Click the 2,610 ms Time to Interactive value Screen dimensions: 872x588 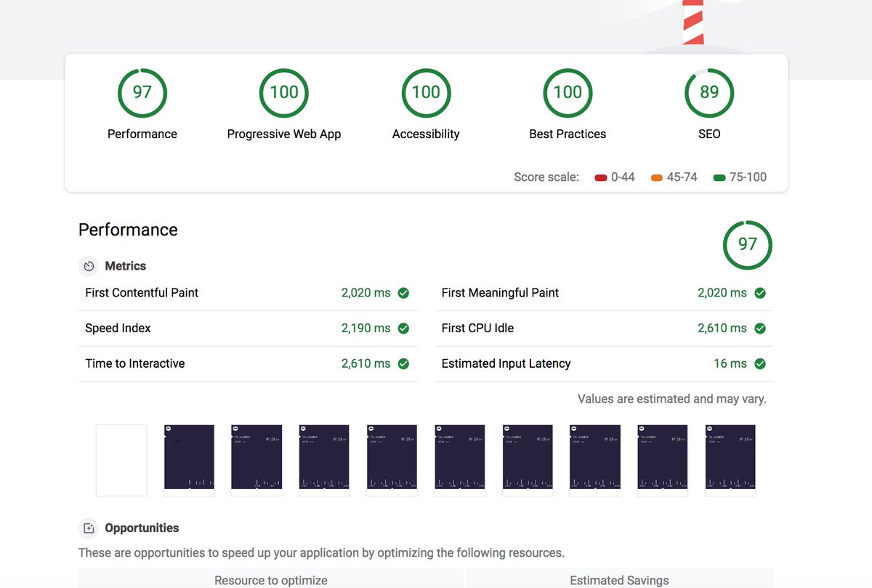366,363
